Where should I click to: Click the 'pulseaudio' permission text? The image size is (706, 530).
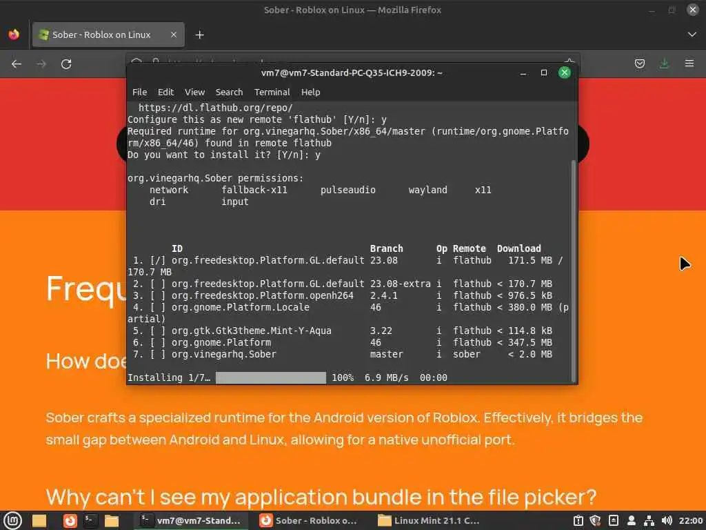[x=347, y=190]
